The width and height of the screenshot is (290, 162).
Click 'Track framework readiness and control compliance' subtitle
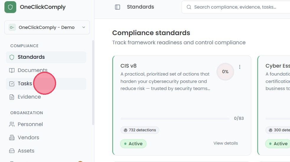point(179,42)
